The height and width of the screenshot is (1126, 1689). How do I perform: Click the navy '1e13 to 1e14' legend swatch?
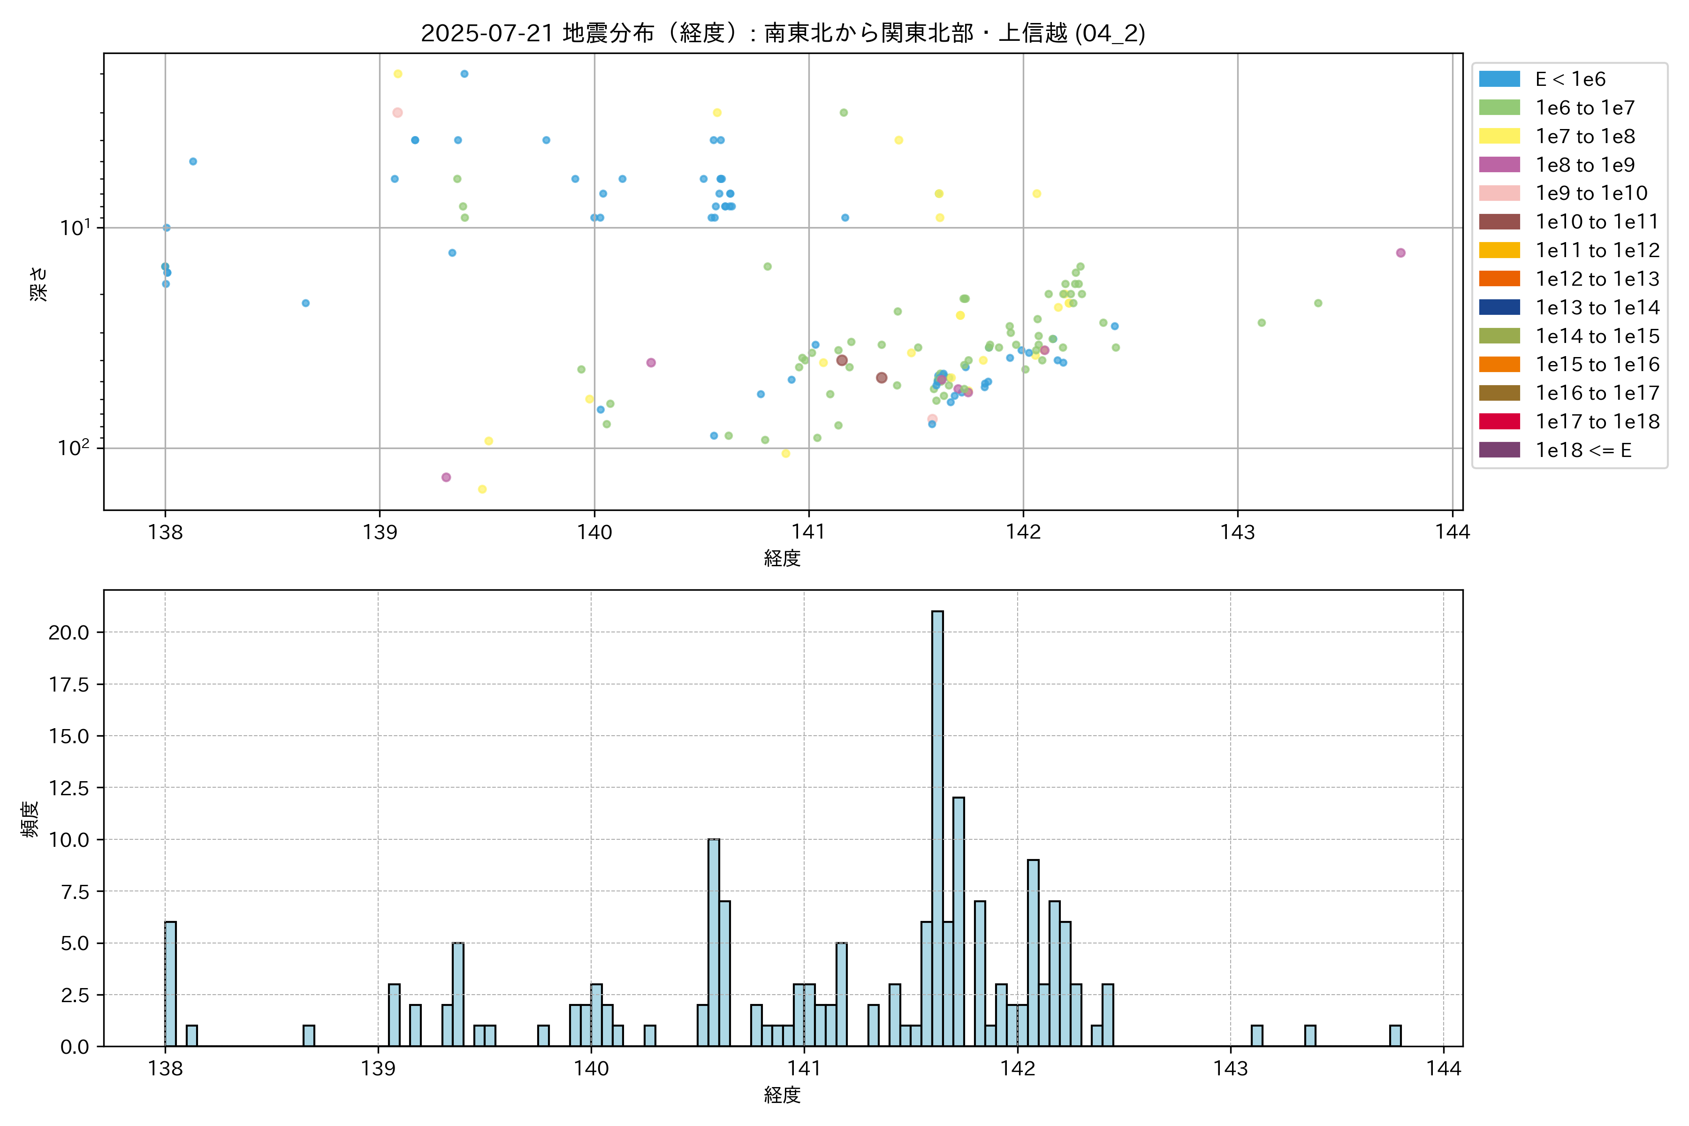1499,307
